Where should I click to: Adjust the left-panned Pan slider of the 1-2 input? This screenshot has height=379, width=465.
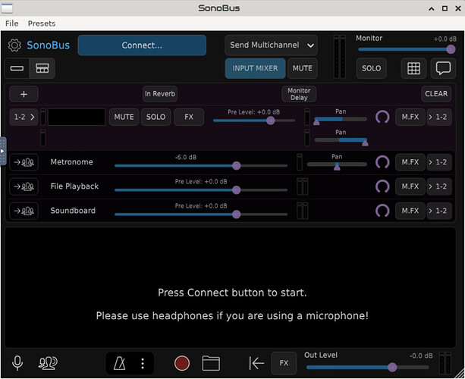341,120
